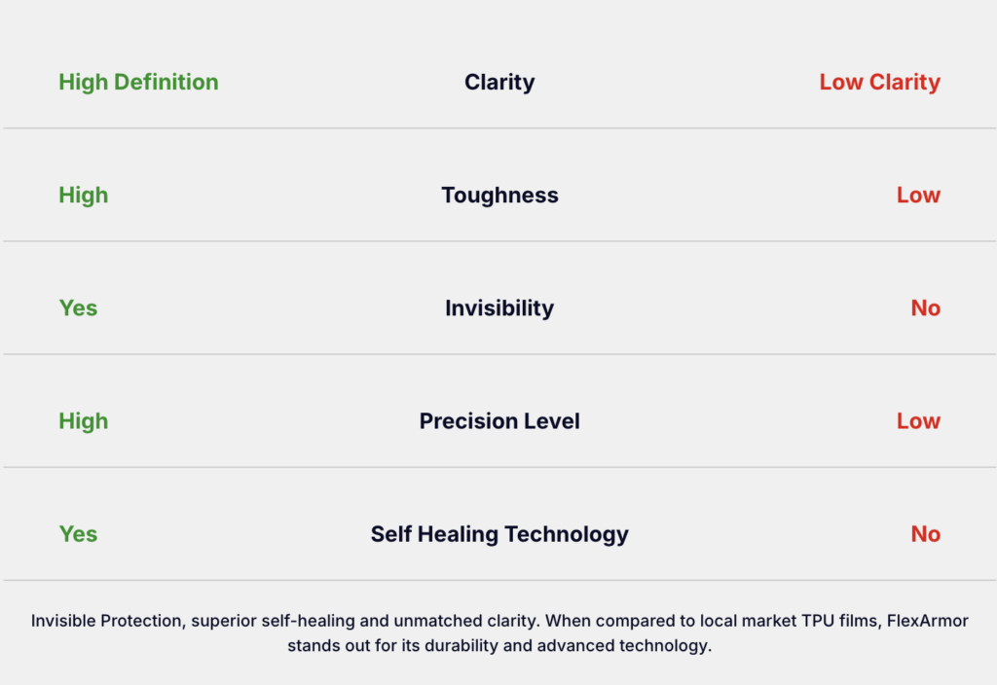Click the "Toughness" row heading
Screen dimensions: 997x685
point(499,196)
